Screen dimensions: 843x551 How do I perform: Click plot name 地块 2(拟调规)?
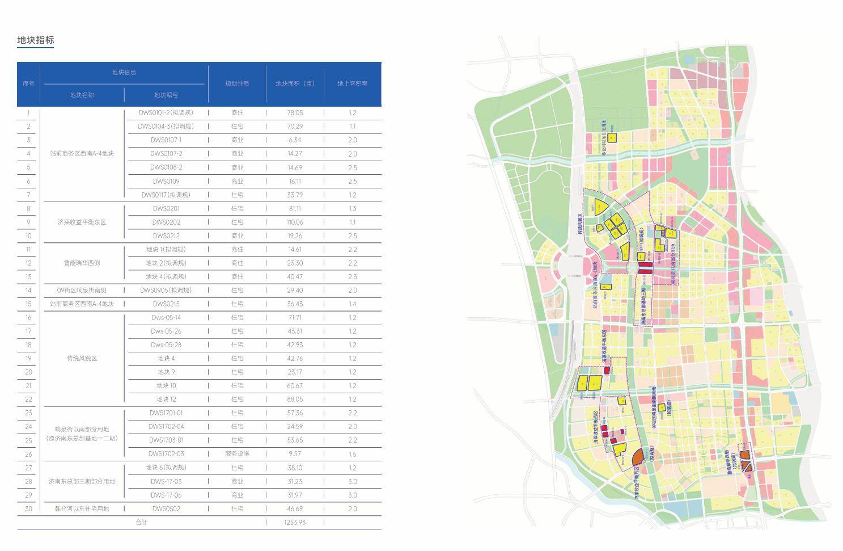(x=166, y=263)
